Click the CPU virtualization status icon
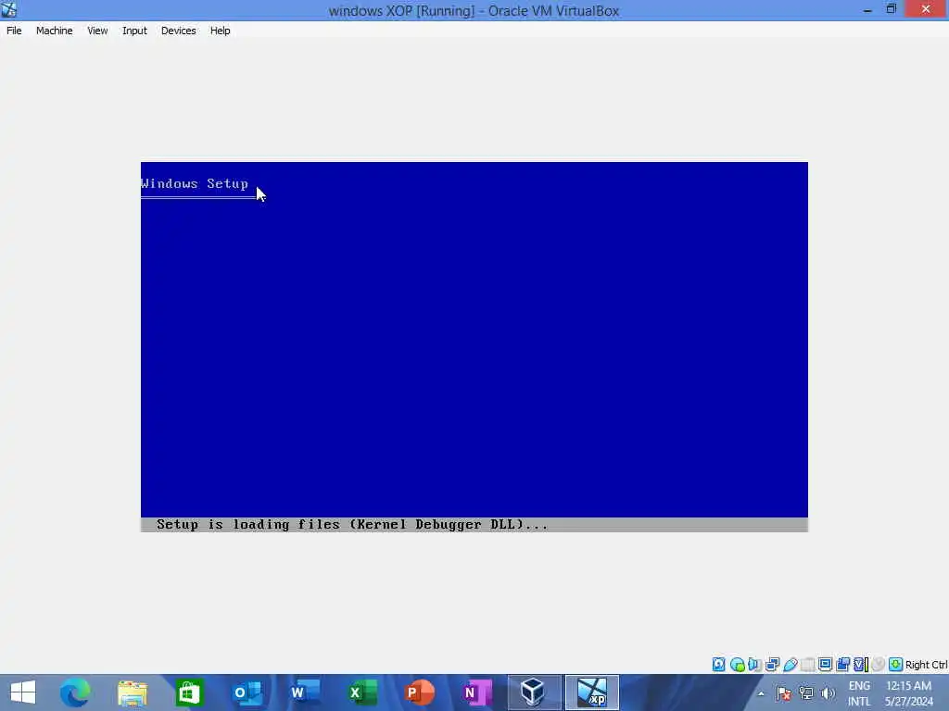The width and height of the screenshot is (949, 711). pyautogui.click(x=861, y=665)
